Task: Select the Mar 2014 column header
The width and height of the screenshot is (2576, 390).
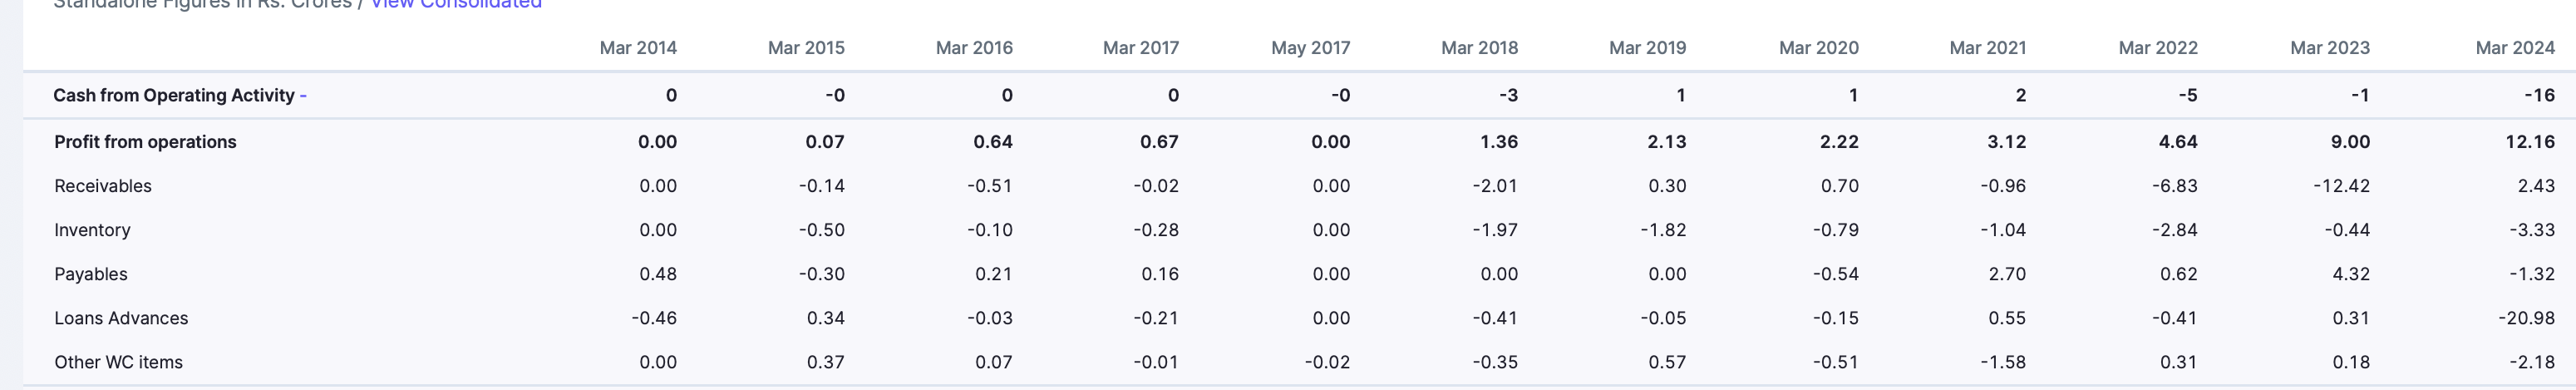Action: pos(638,48)
